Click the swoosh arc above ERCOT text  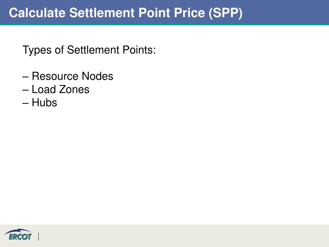point(18,231)
